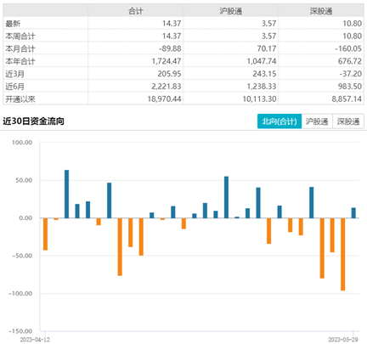
Task: Select the 近3月 row label
Action: click(x=14, y=74)
